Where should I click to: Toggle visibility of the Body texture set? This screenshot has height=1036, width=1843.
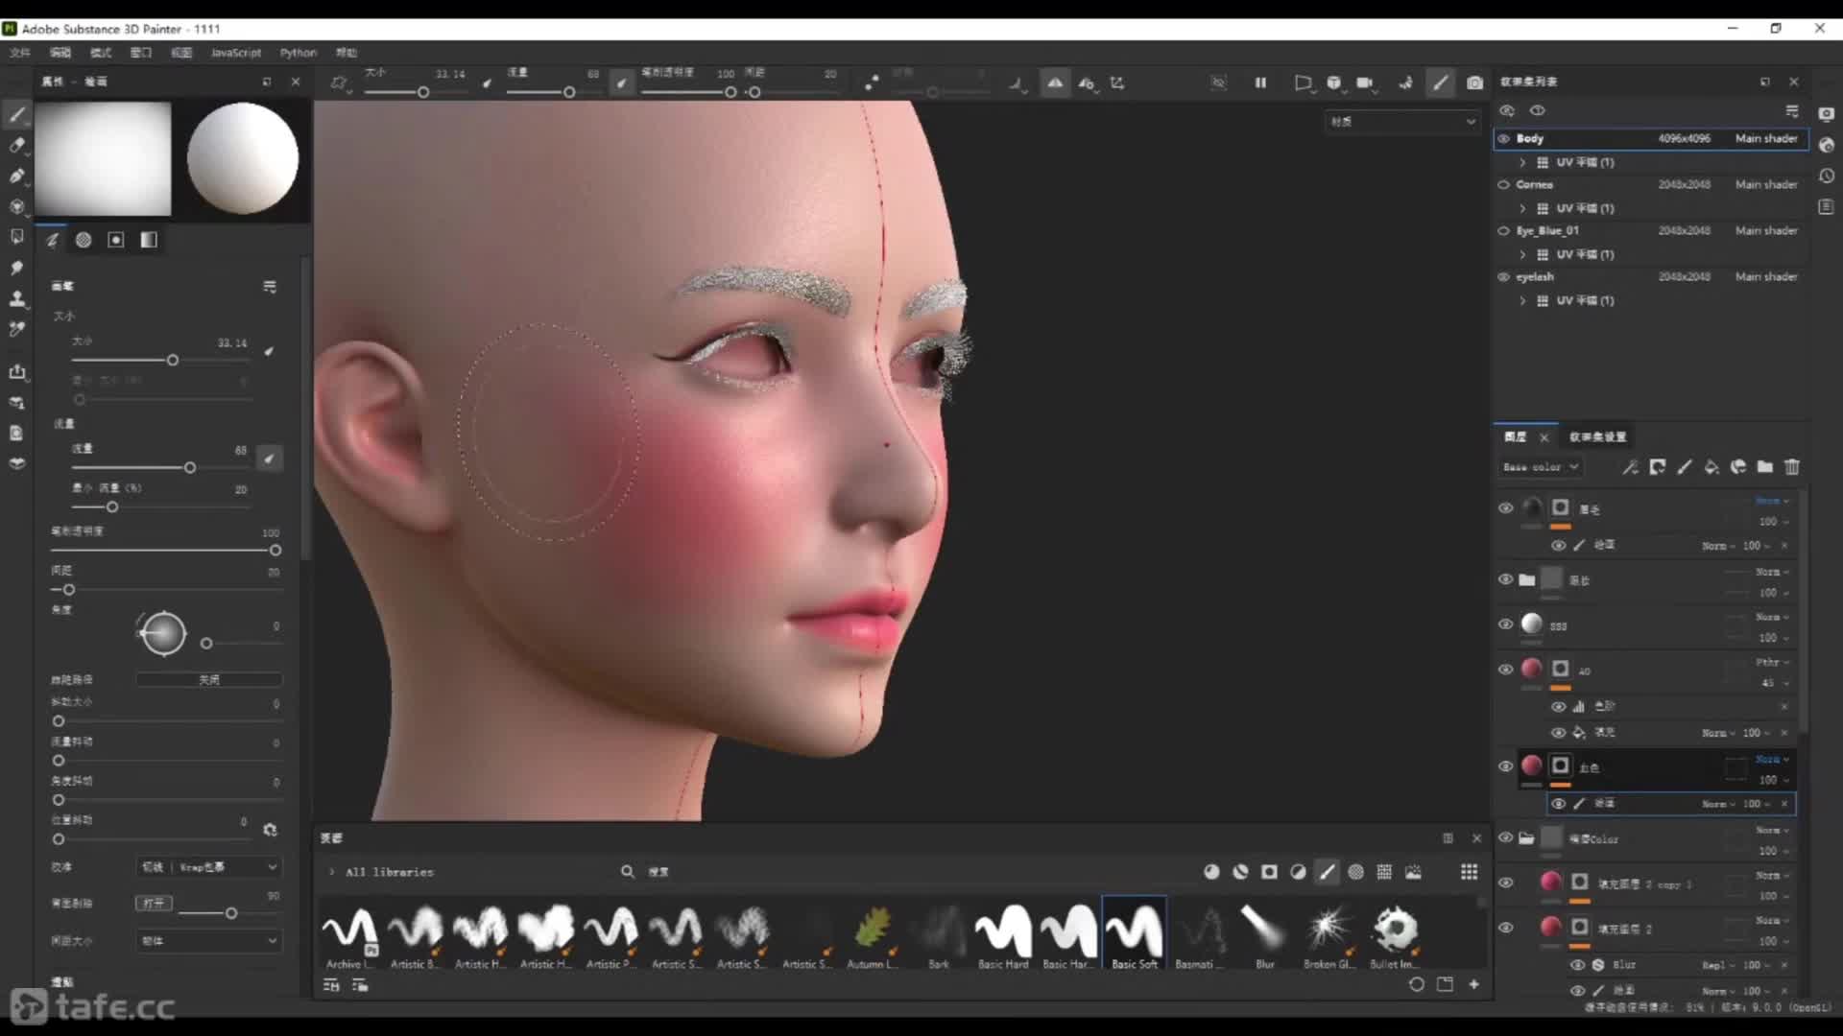[1504, 139]
